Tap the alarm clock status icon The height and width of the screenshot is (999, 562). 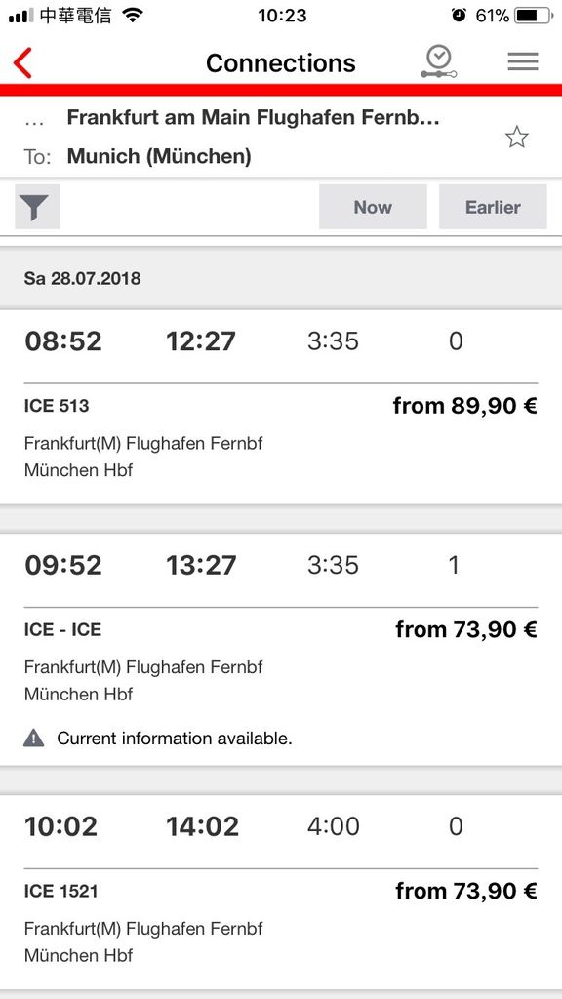459,16
